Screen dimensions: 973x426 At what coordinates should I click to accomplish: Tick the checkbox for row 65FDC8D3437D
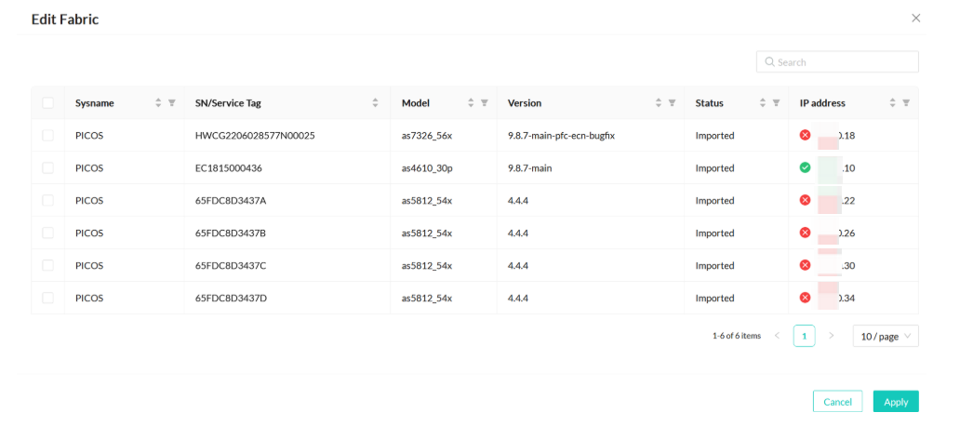click(47, 299)
